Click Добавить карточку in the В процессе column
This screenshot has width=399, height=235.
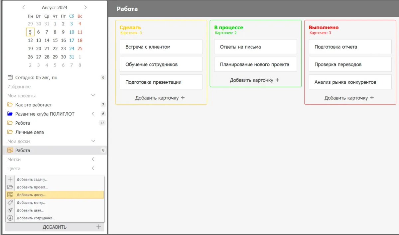coord(255,80)
